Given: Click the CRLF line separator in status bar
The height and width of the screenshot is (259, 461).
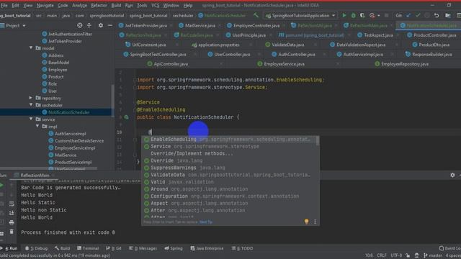Looking at the screenshot, I should (x=381, y=255).
